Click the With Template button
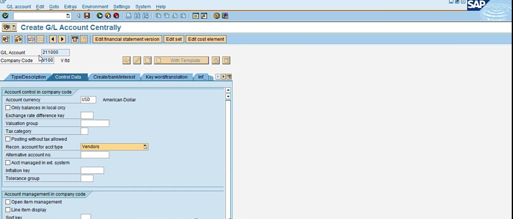This screenshot has width=513, height=219. tap(181, 61)
